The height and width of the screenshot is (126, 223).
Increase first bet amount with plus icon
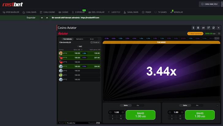[123, 112]
